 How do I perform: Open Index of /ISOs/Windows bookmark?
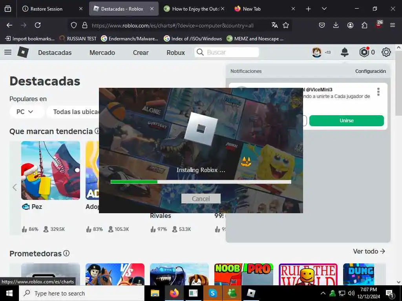pos(193,39)
